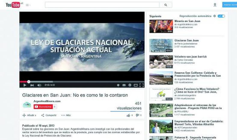Open Glaciares San Juan thumbnail
Screen dimensions: 237x140
pyautogui.click(x=161, y=46)
